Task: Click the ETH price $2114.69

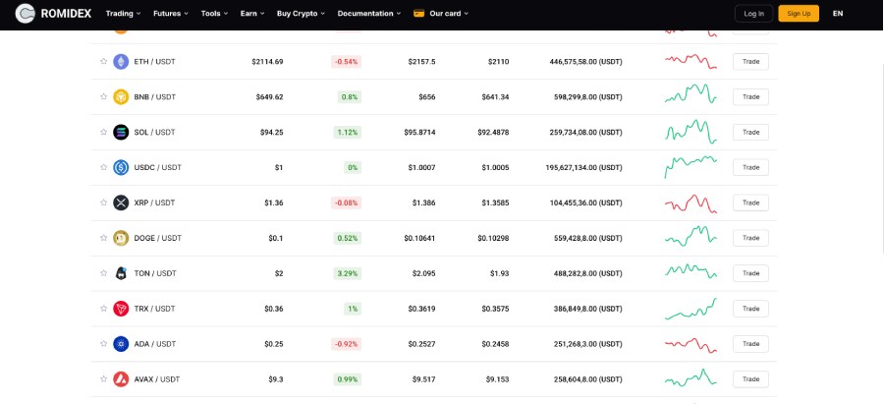Action: click(x=267, y=62)
